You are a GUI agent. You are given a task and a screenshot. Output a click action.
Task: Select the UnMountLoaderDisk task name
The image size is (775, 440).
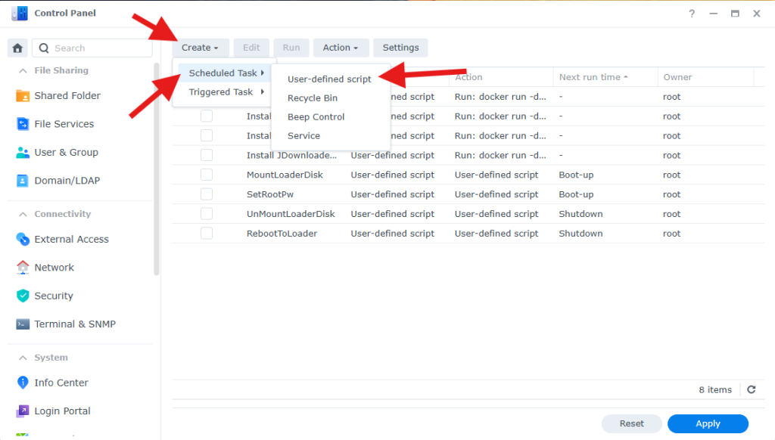pyautogui.click(x=291, y=214)
